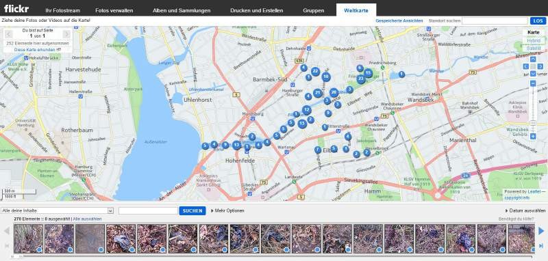Expand Datum auswählen
The image size is (548, 261).
(x=525, y=211)
